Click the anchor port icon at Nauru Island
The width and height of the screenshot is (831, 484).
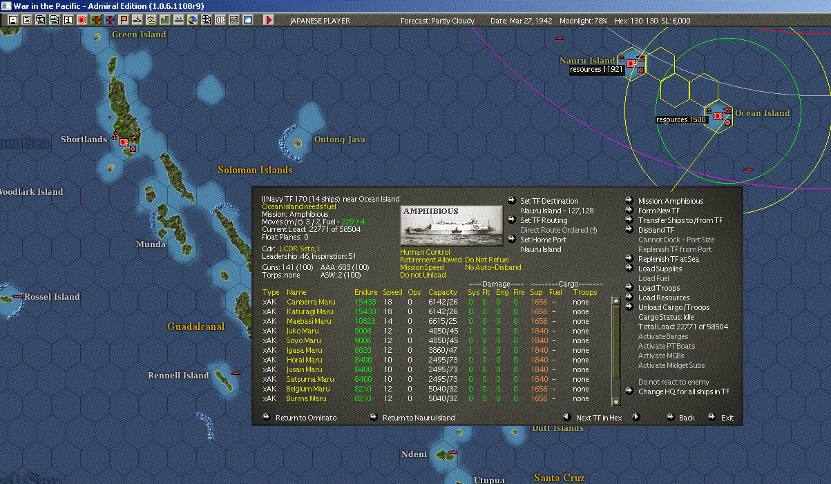621,57
